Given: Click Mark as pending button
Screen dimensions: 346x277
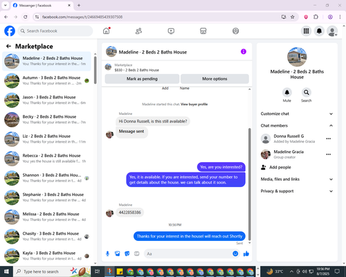Looking at the screenshot, I should pyautogui.click(x=142, y=79).
